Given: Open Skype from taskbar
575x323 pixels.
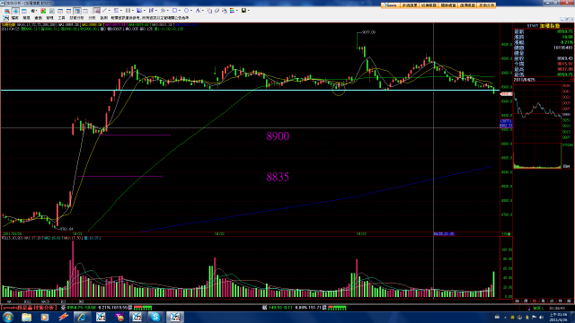Looking at the screenshot, I should tap(155, 317).
